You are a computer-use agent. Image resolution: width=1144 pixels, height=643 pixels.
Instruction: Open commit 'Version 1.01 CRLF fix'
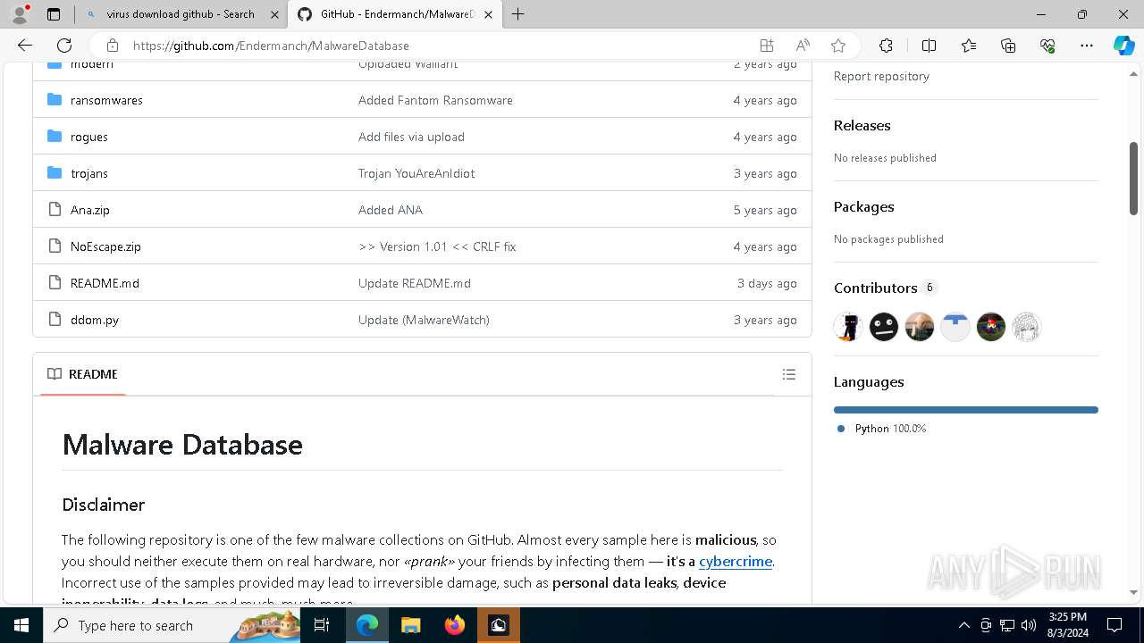437,246
